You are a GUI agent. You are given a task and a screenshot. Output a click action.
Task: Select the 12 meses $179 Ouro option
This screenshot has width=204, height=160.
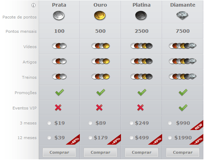tap(90, 138)
